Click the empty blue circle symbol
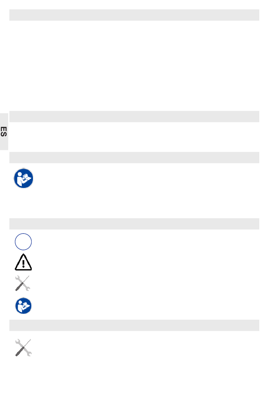Image resolution: width=278 pixels, height=395 pixels. [x=23, y=242]
